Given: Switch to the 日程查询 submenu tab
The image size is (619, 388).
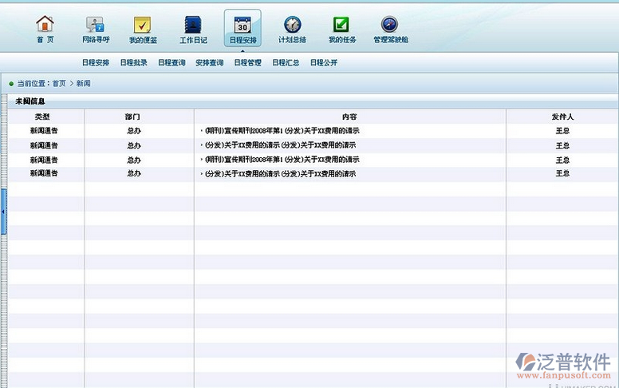Looking at the screenshot, I should (172, 62).
